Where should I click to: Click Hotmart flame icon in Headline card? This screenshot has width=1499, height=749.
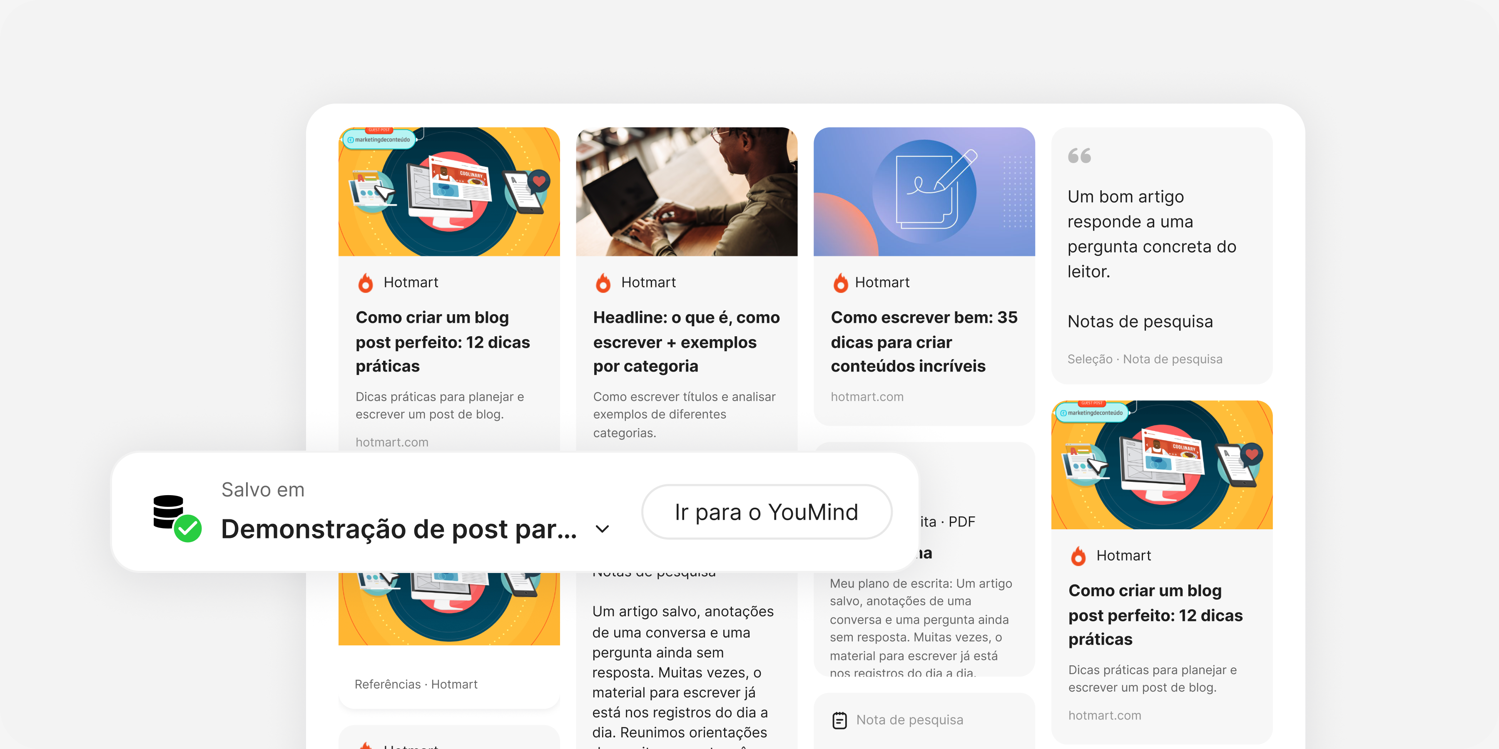[x=603, y=283]
